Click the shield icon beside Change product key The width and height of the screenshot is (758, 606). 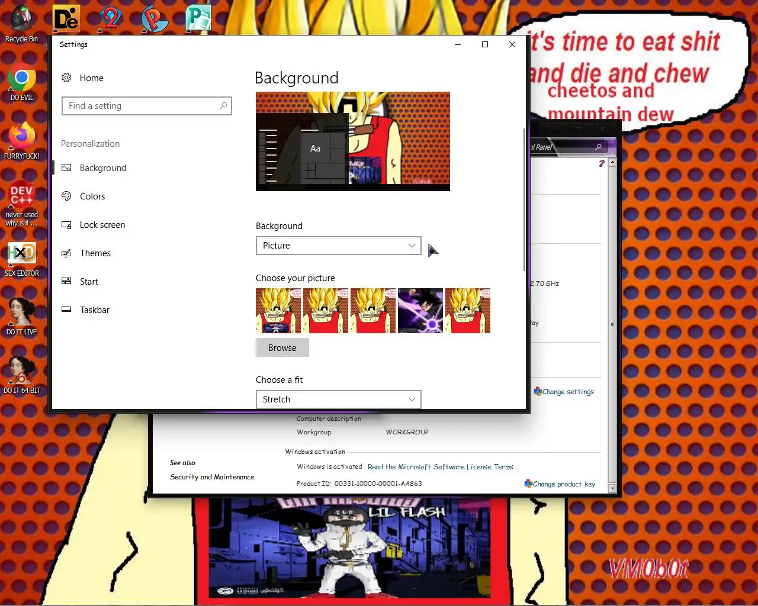point(528,483)
